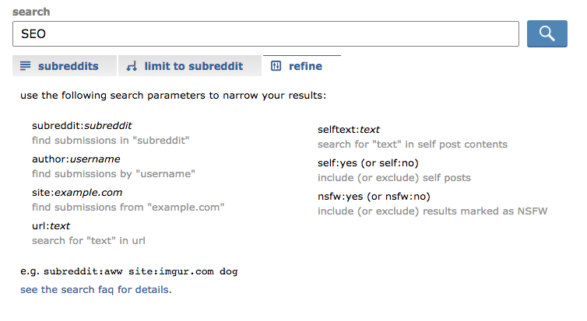Click the 'search' heading above the field
Viewport: 587px width, 321px height.
[31, 12]
